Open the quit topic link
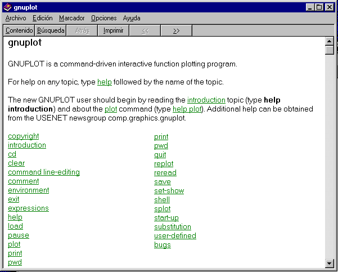The width and height of the screenshot is (338, 272). (160, 155)
